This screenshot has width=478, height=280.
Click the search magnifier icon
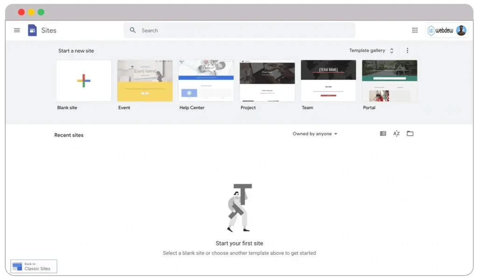(x=133, y=30)
